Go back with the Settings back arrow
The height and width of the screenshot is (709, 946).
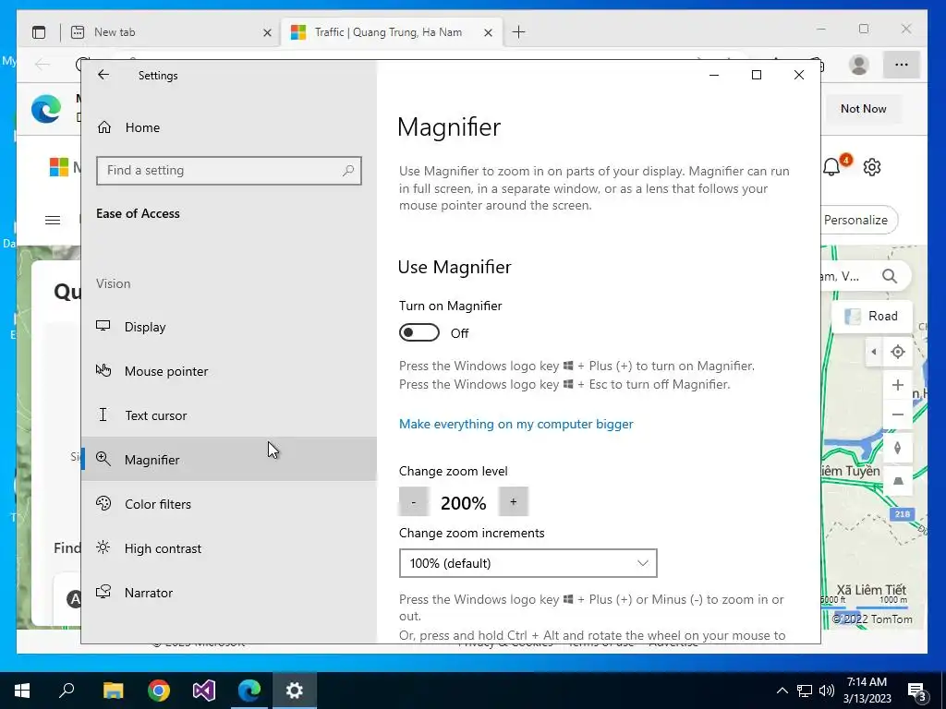coord(103,75)
